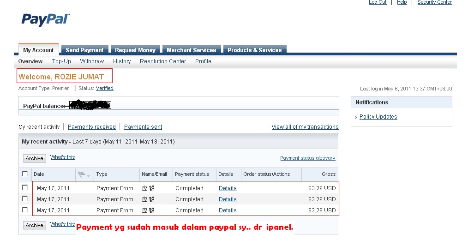Visit the Security Center link

(x=434, y=2)
